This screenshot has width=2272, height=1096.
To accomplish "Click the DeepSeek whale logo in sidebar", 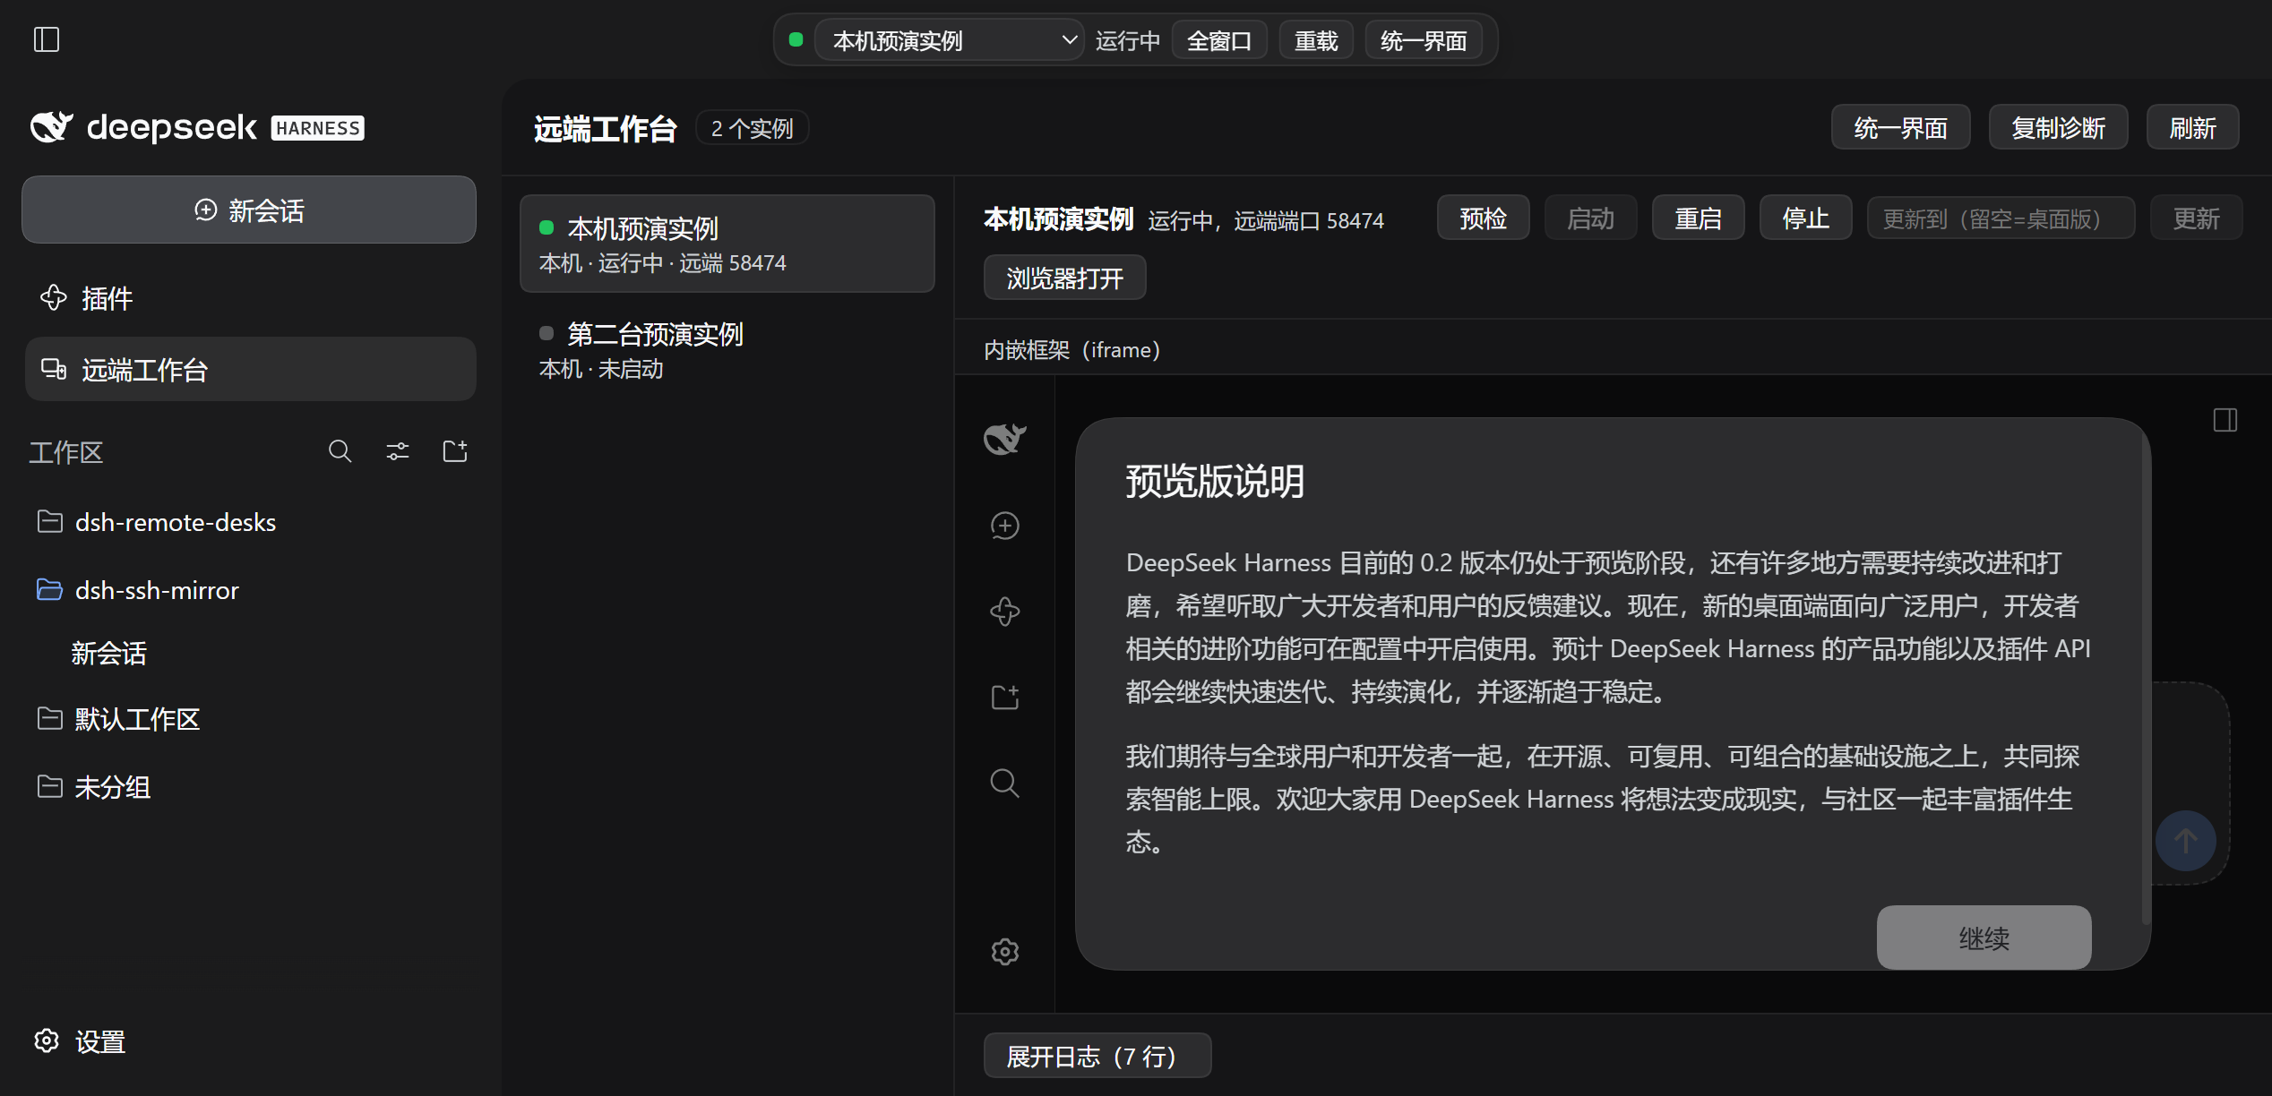I will point(52,127).
